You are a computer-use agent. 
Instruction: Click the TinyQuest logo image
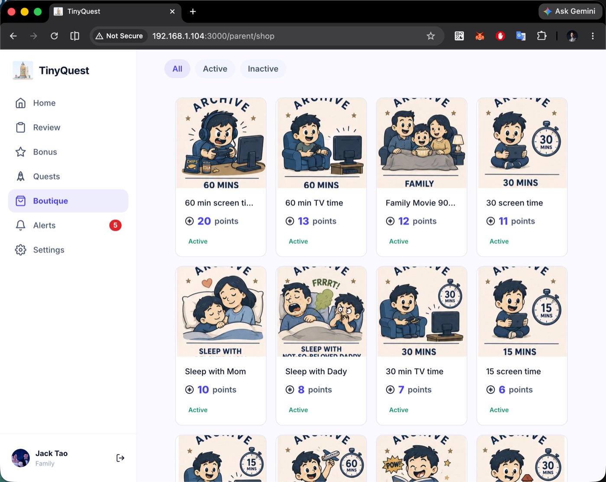(23, 70)
